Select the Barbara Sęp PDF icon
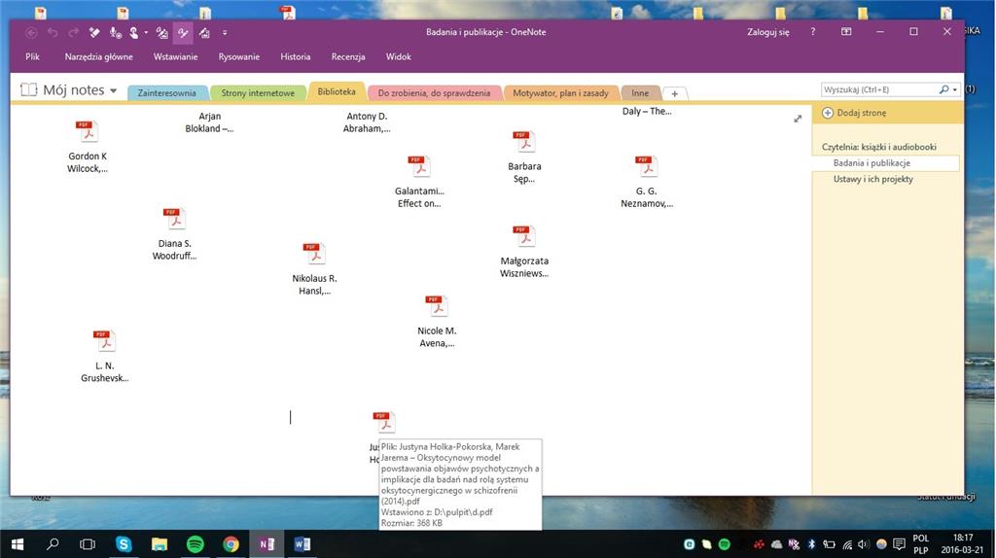Image resolution: width=996 pixels, height=558 pixels. point(524,142)
